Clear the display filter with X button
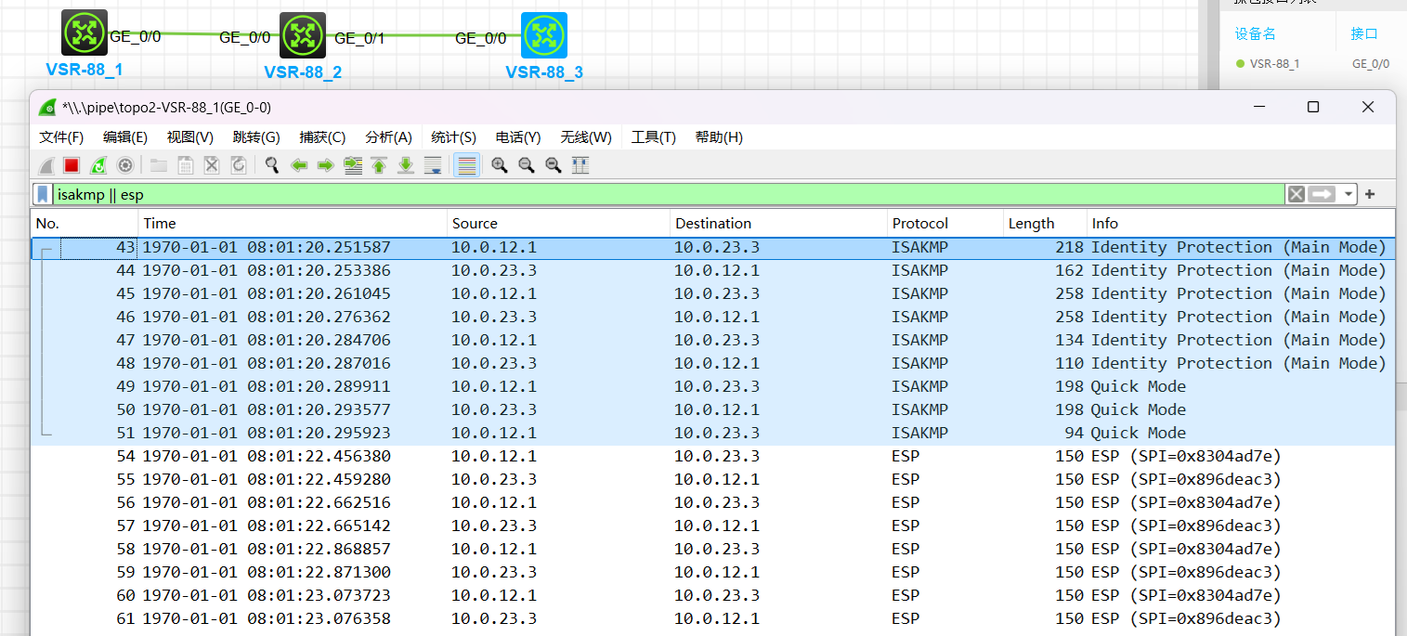The height and width of the screenshot is (636, 1407). [x=1296, y=194]
